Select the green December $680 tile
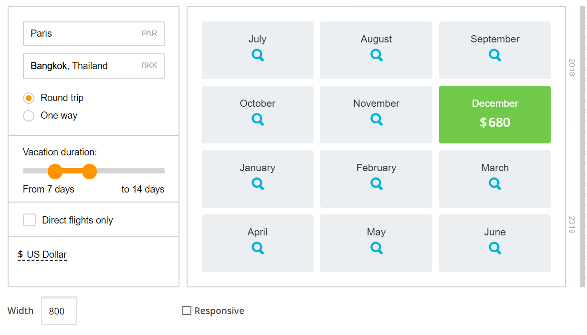This screenshot has width=587, height=335. tap(495, 114)
